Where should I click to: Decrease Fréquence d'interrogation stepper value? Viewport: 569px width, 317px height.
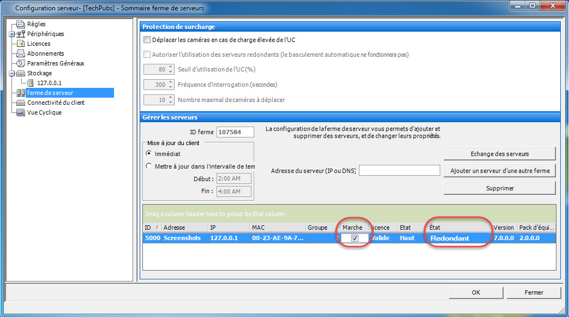point(171,87)
